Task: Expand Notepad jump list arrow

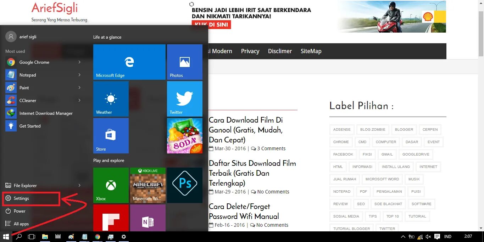Action: [x=79, y=75]
